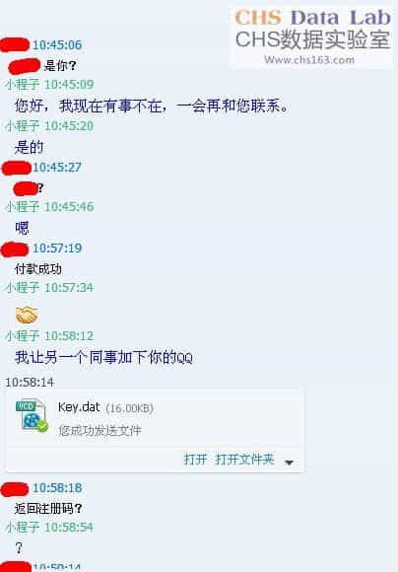Screen dimensions: 398x572
Task: Click the 是的 reply message
Action: pos(29,147)
